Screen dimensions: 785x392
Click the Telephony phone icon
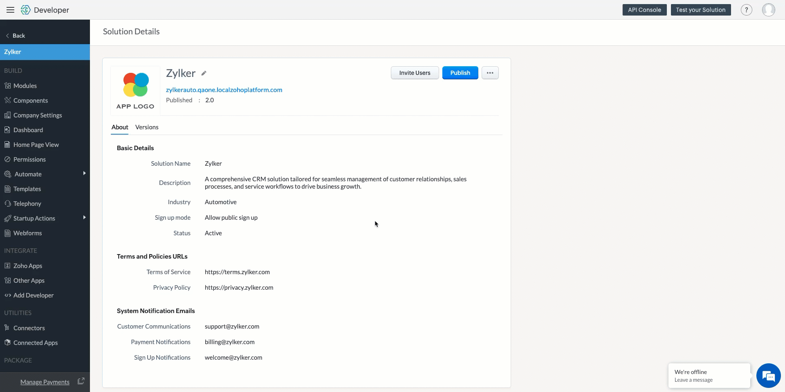tap(7, 203)
